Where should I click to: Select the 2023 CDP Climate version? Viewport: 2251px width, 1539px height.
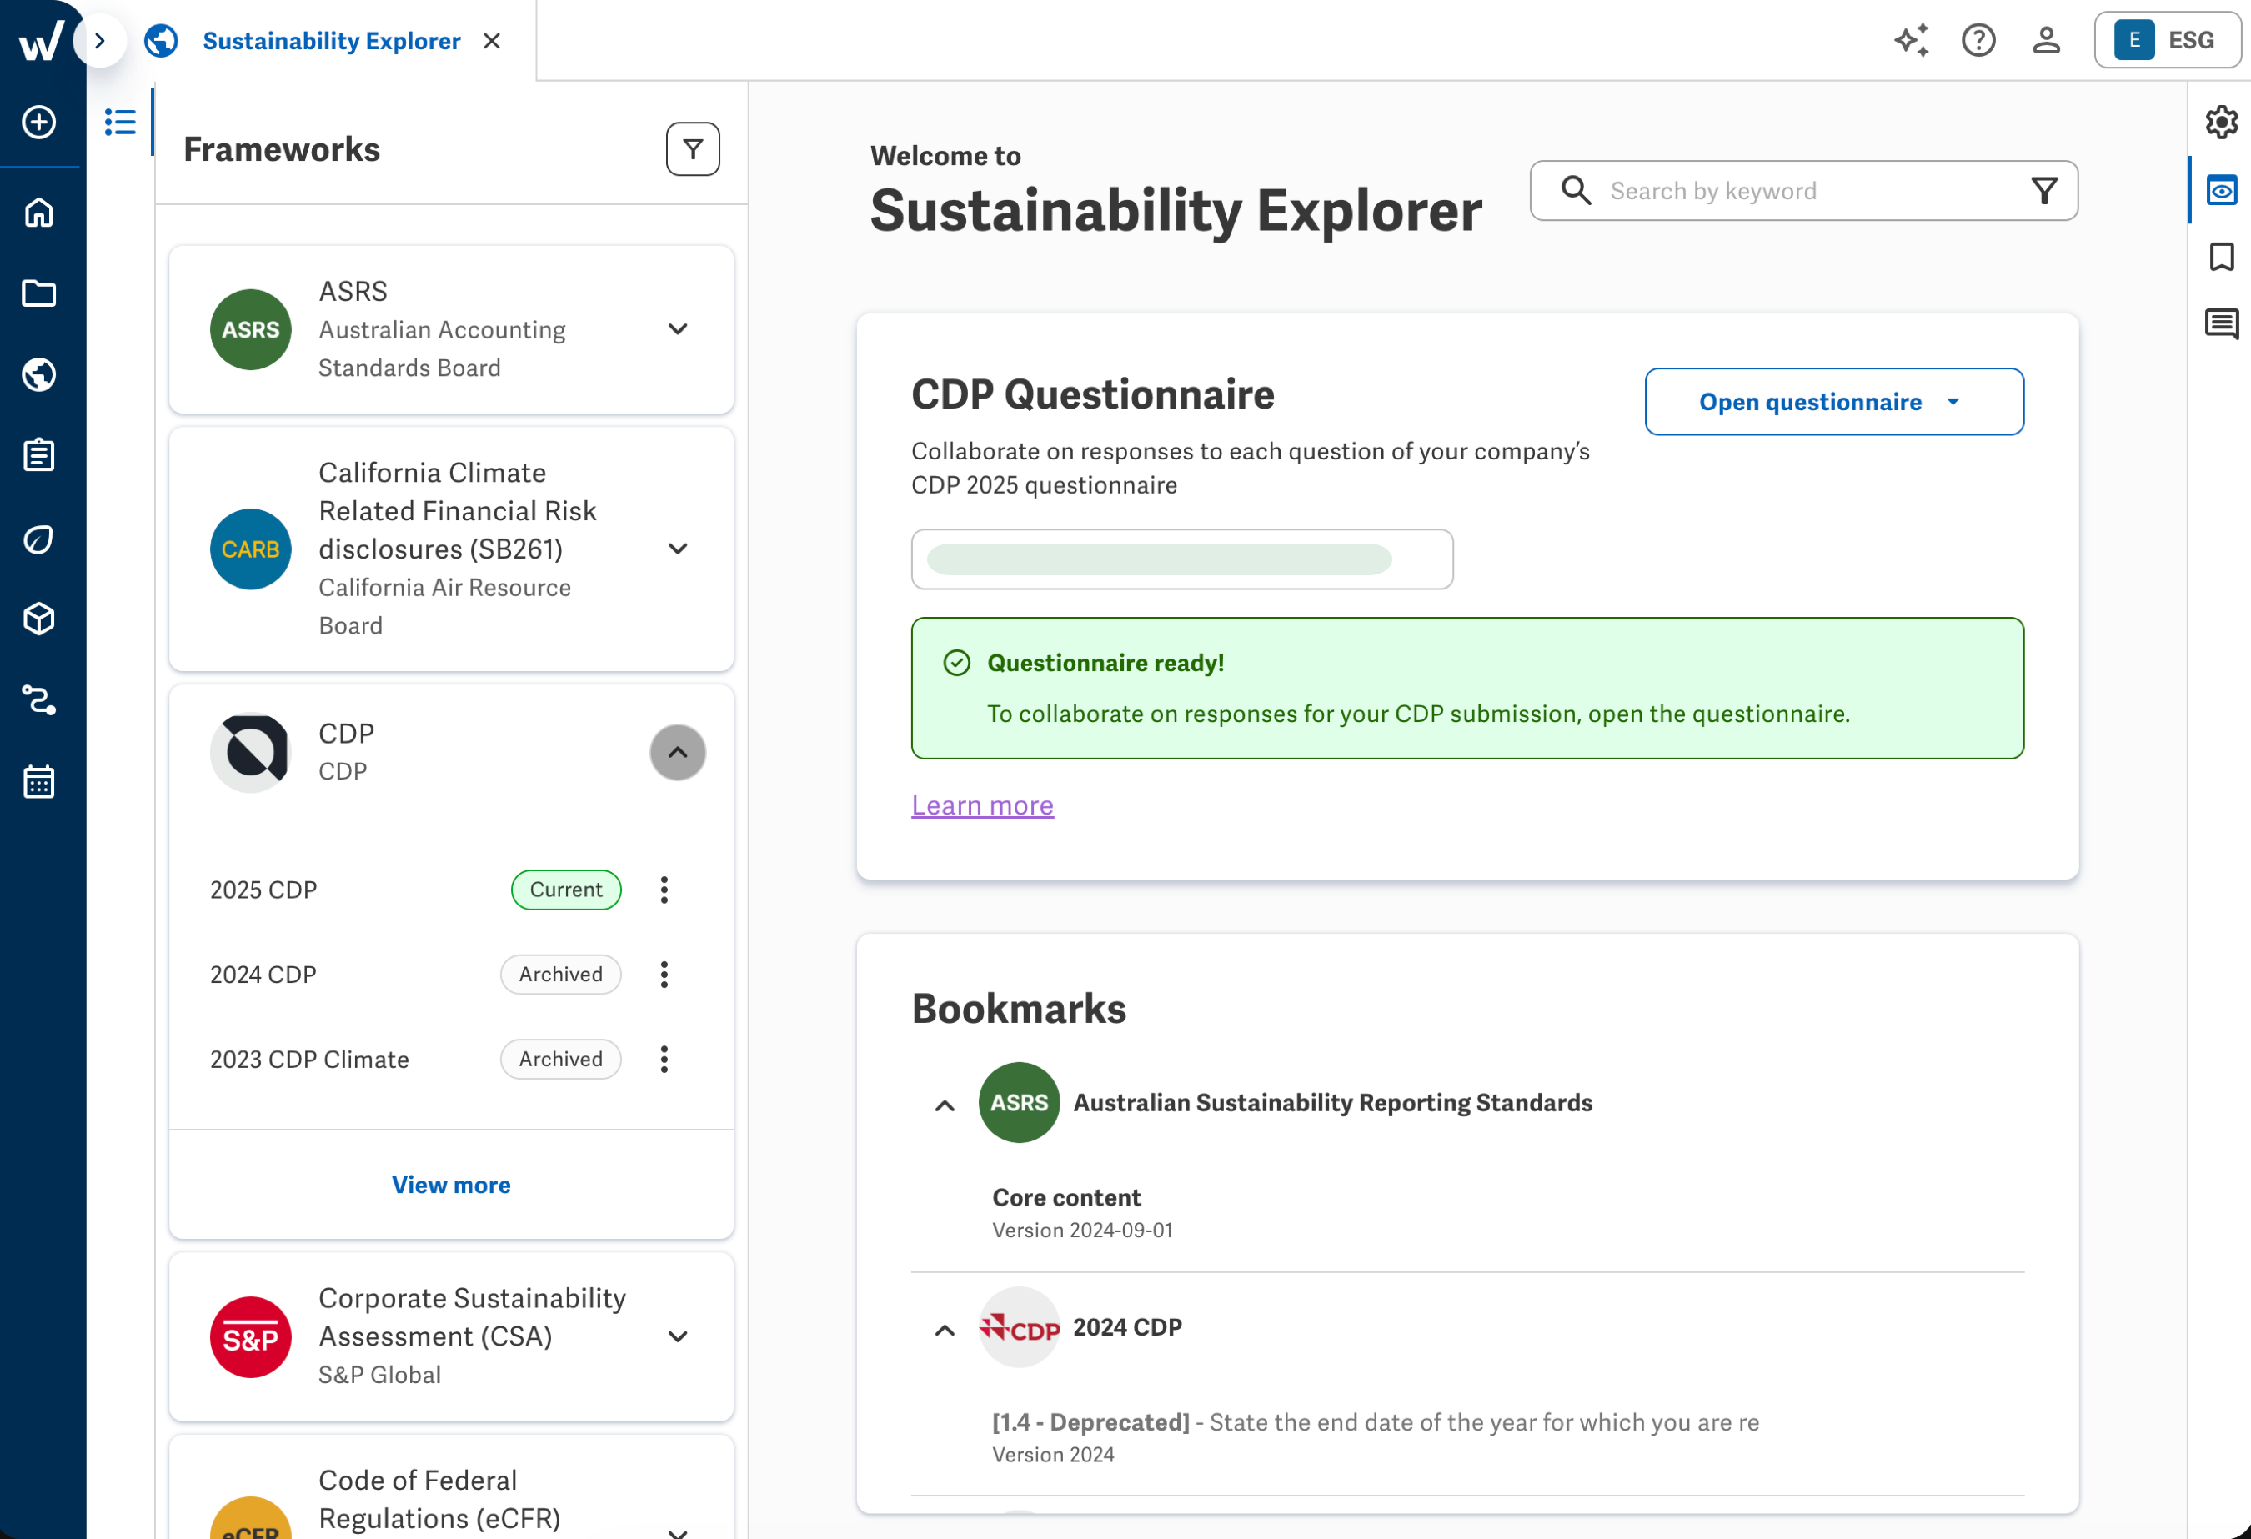pos(310,1060)
